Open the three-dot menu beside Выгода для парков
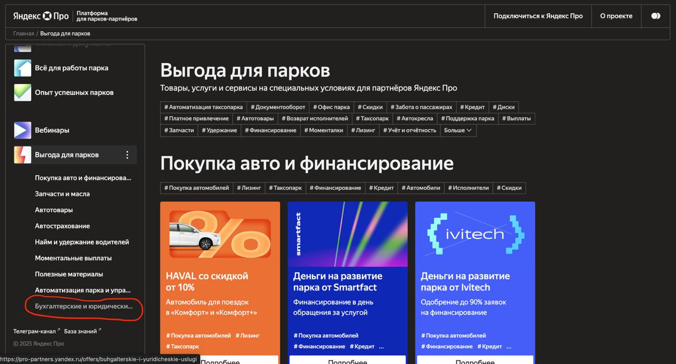 click(x=127, y=155)
